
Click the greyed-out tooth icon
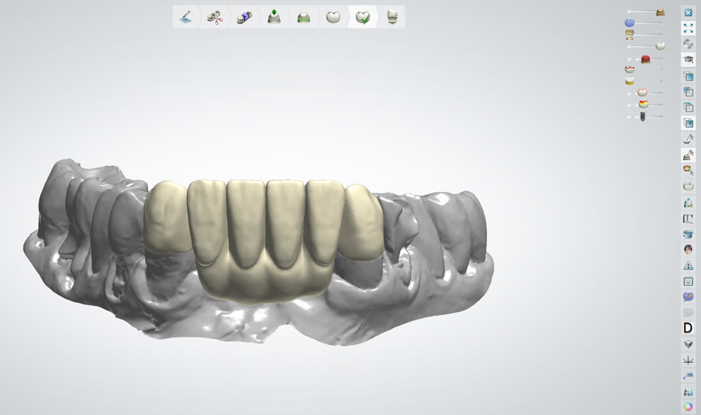(x=688, y=313)
